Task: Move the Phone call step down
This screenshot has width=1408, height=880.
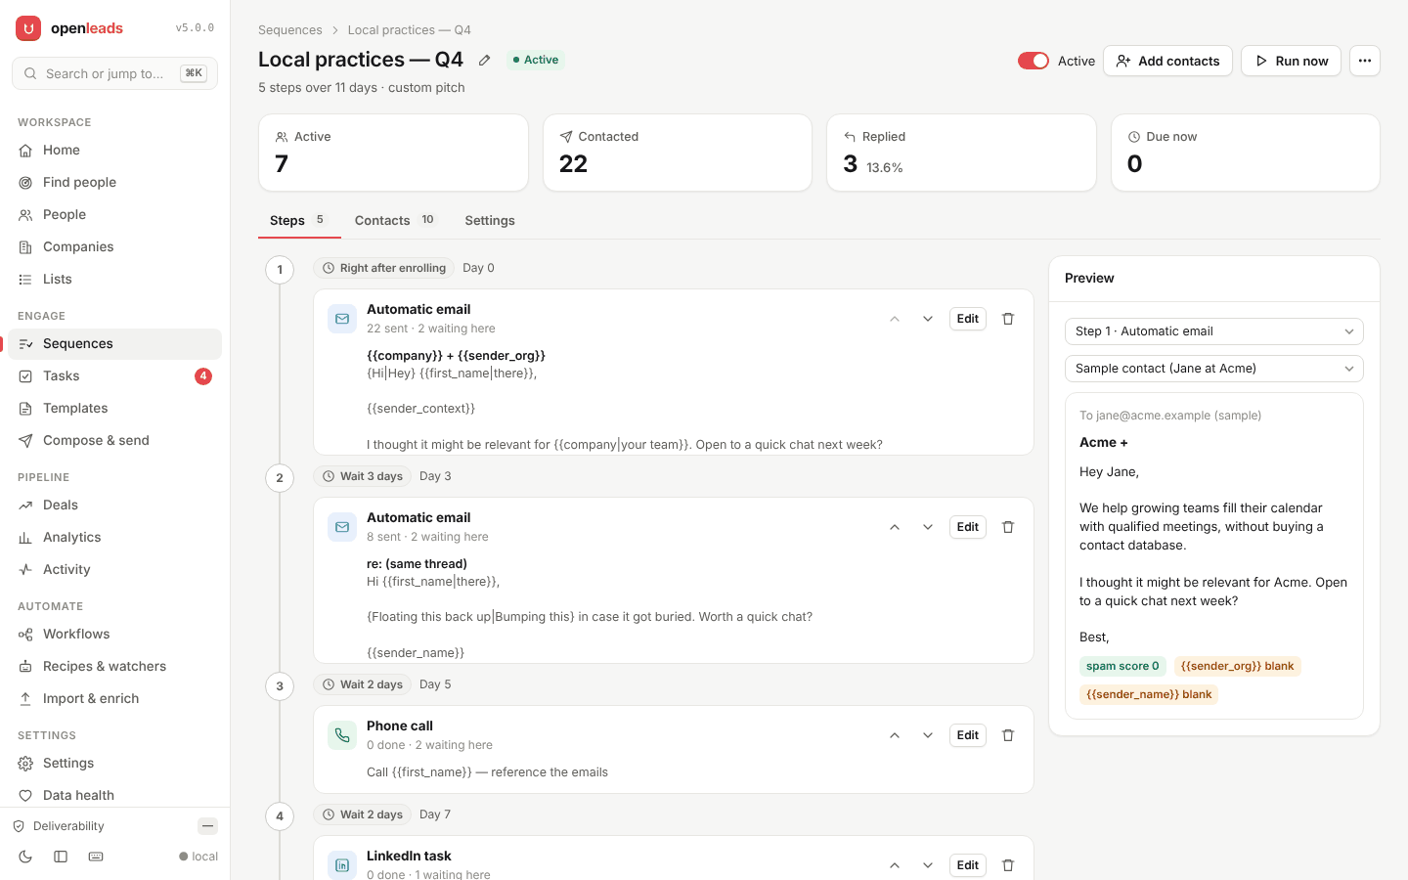Action: pos(928,735)
